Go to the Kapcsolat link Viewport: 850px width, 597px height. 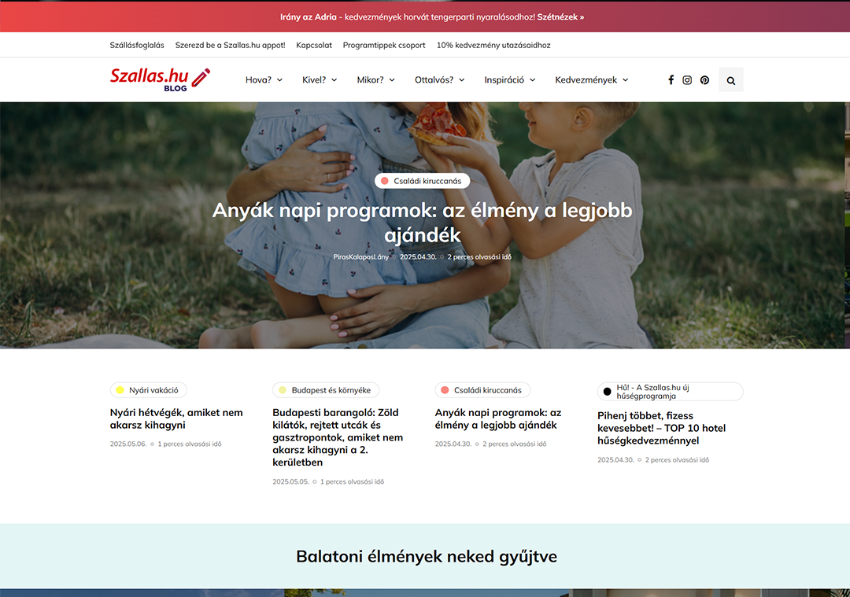click(x=314, y=45)
